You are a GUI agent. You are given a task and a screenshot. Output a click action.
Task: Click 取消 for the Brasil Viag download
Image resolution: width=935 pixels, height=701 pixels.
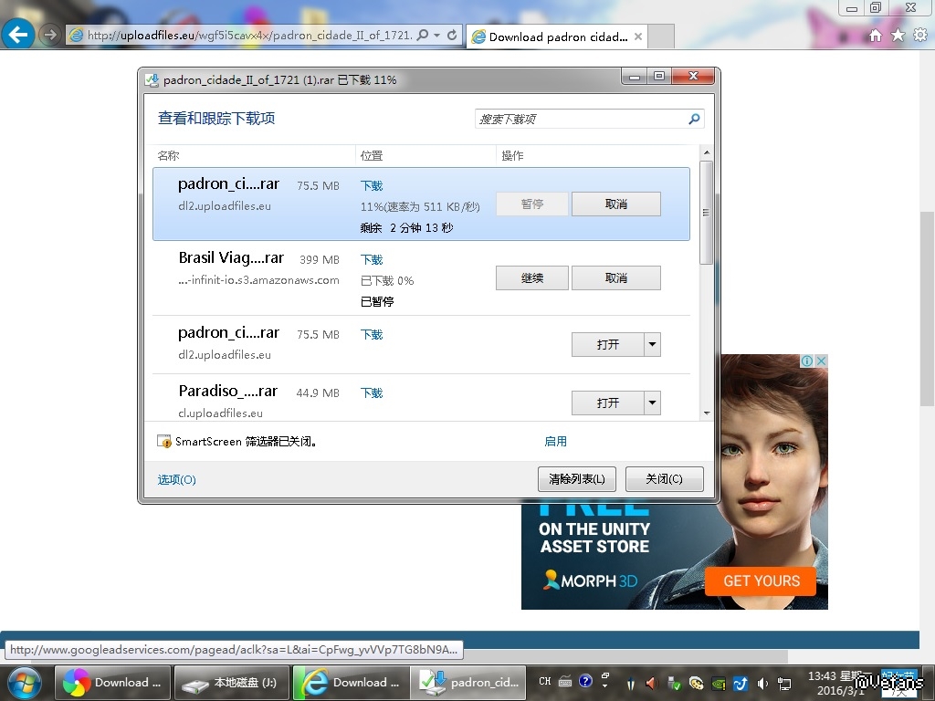616,277
